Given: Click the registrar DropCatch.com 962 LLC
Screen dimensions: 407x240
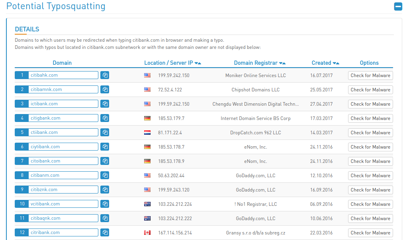Looking at the screenshot, I should tap(255, 133).
